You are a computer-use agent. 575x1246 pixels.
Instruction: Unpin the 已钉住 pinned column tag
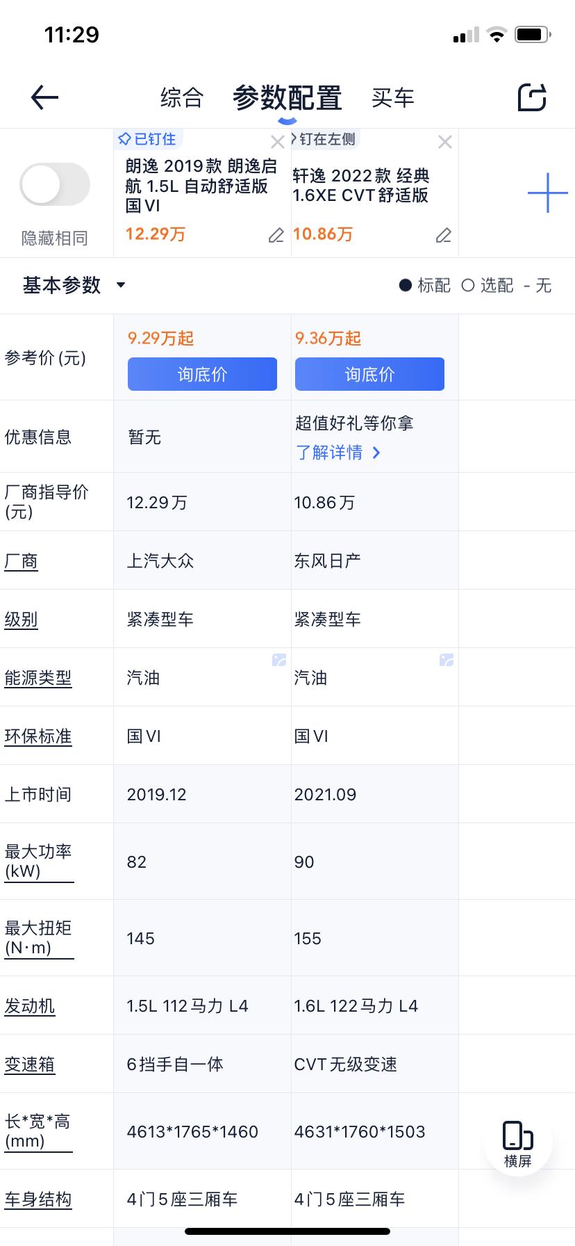(x=147, y=139)
